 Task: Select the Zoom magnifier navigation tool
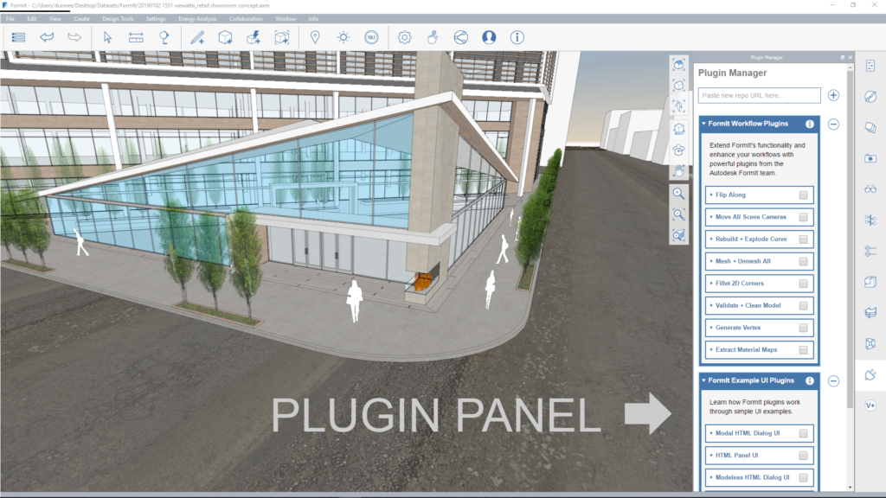(x=678, y=194)
